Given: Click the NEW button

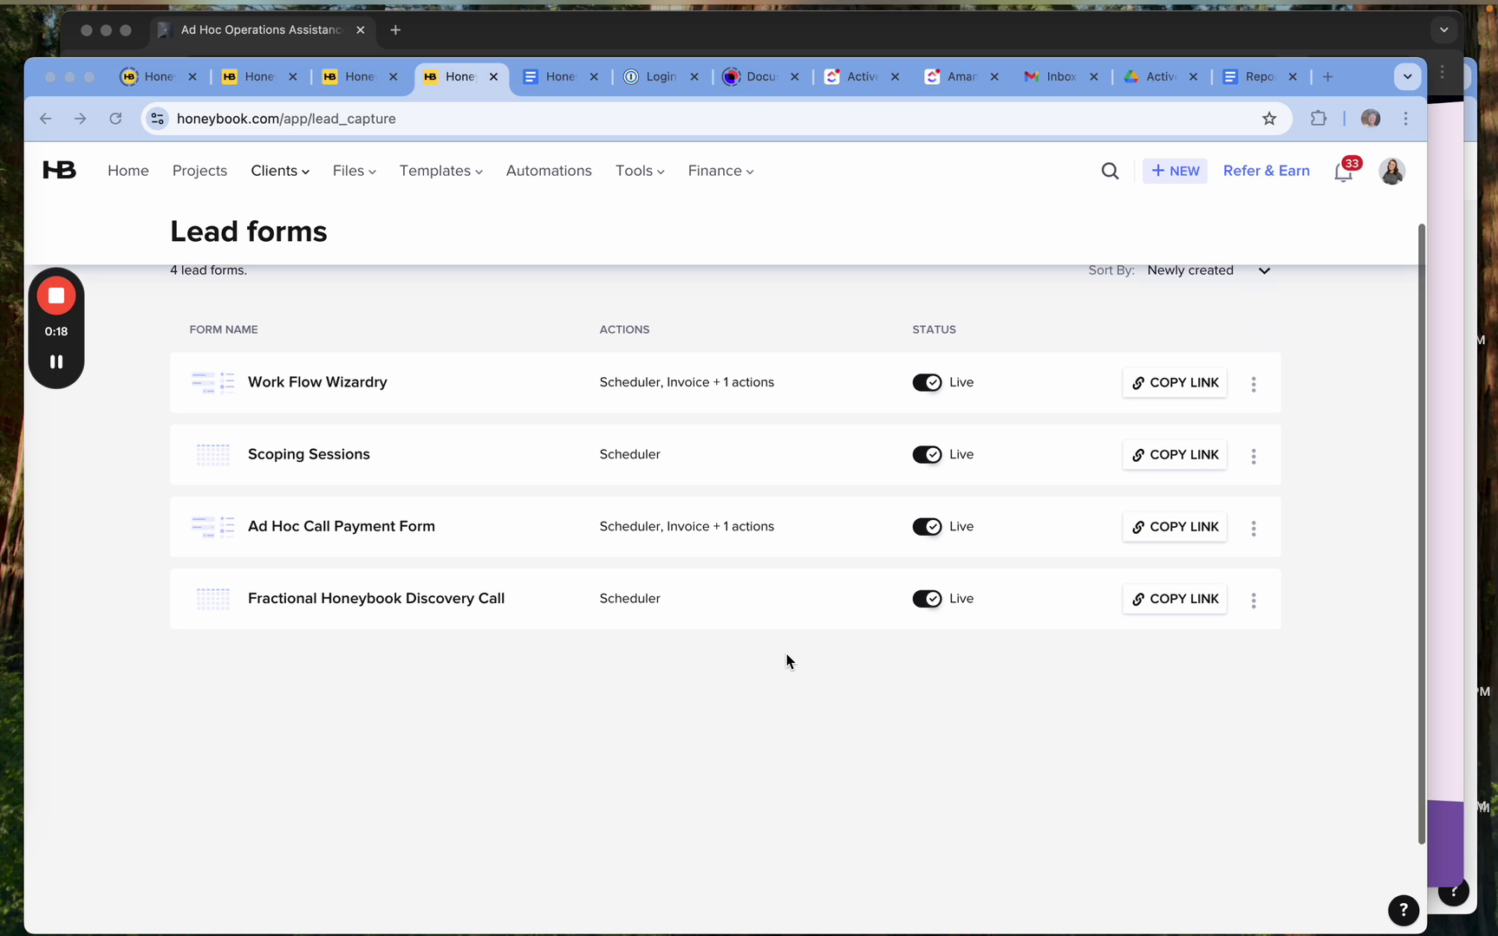Looking at the screenshot, I should [1175, 171].
